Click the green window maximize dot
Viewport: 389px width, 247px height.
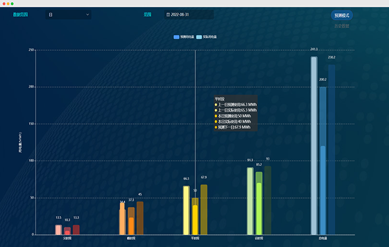tap(12, 4)
